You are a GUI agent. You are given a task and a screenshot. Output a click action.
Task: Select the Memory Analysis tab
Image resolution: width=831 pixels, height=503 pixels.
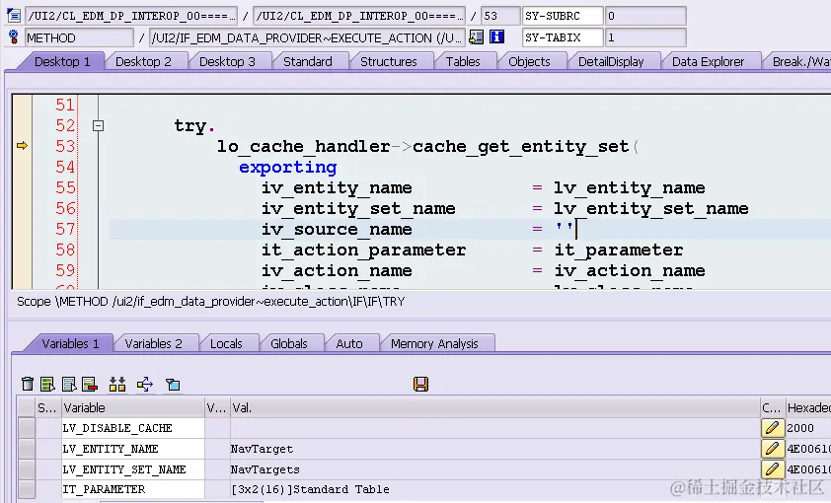tap(434, 343)
